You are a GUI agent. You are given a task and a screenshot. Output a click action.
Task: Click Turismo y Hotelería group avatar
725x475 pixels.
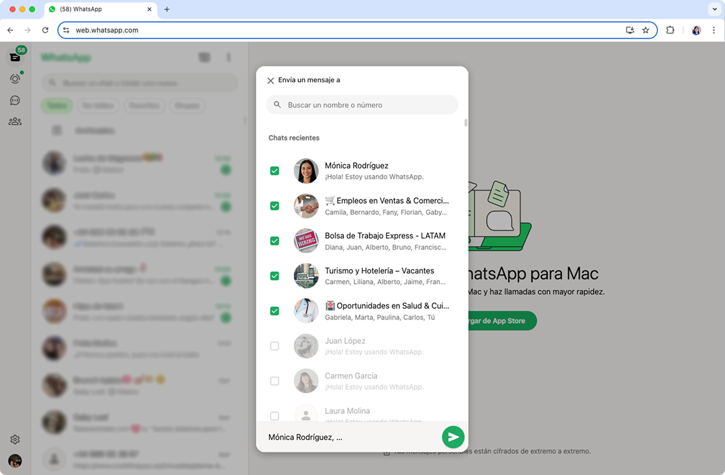coord(306,276)
